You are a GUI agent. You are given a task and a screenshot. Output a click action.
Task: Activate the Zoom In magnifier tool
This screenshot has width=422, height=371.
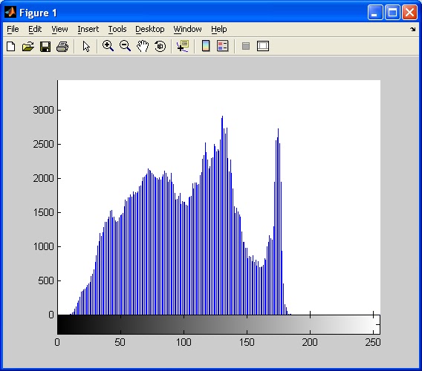click(x=108, y=46)
